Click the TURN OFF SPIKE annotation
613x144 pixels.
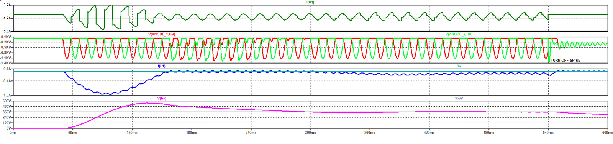point(565,60)
